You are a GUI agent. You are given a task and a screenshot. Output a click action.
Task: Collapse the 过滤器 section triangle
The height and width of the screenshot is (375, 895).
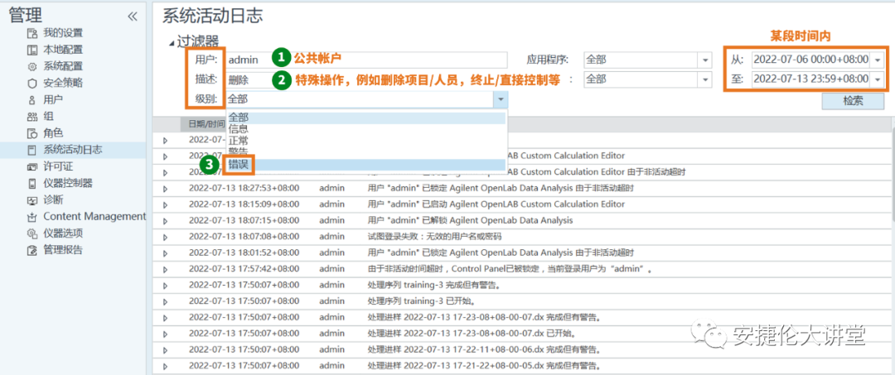(x=172, y=42)
